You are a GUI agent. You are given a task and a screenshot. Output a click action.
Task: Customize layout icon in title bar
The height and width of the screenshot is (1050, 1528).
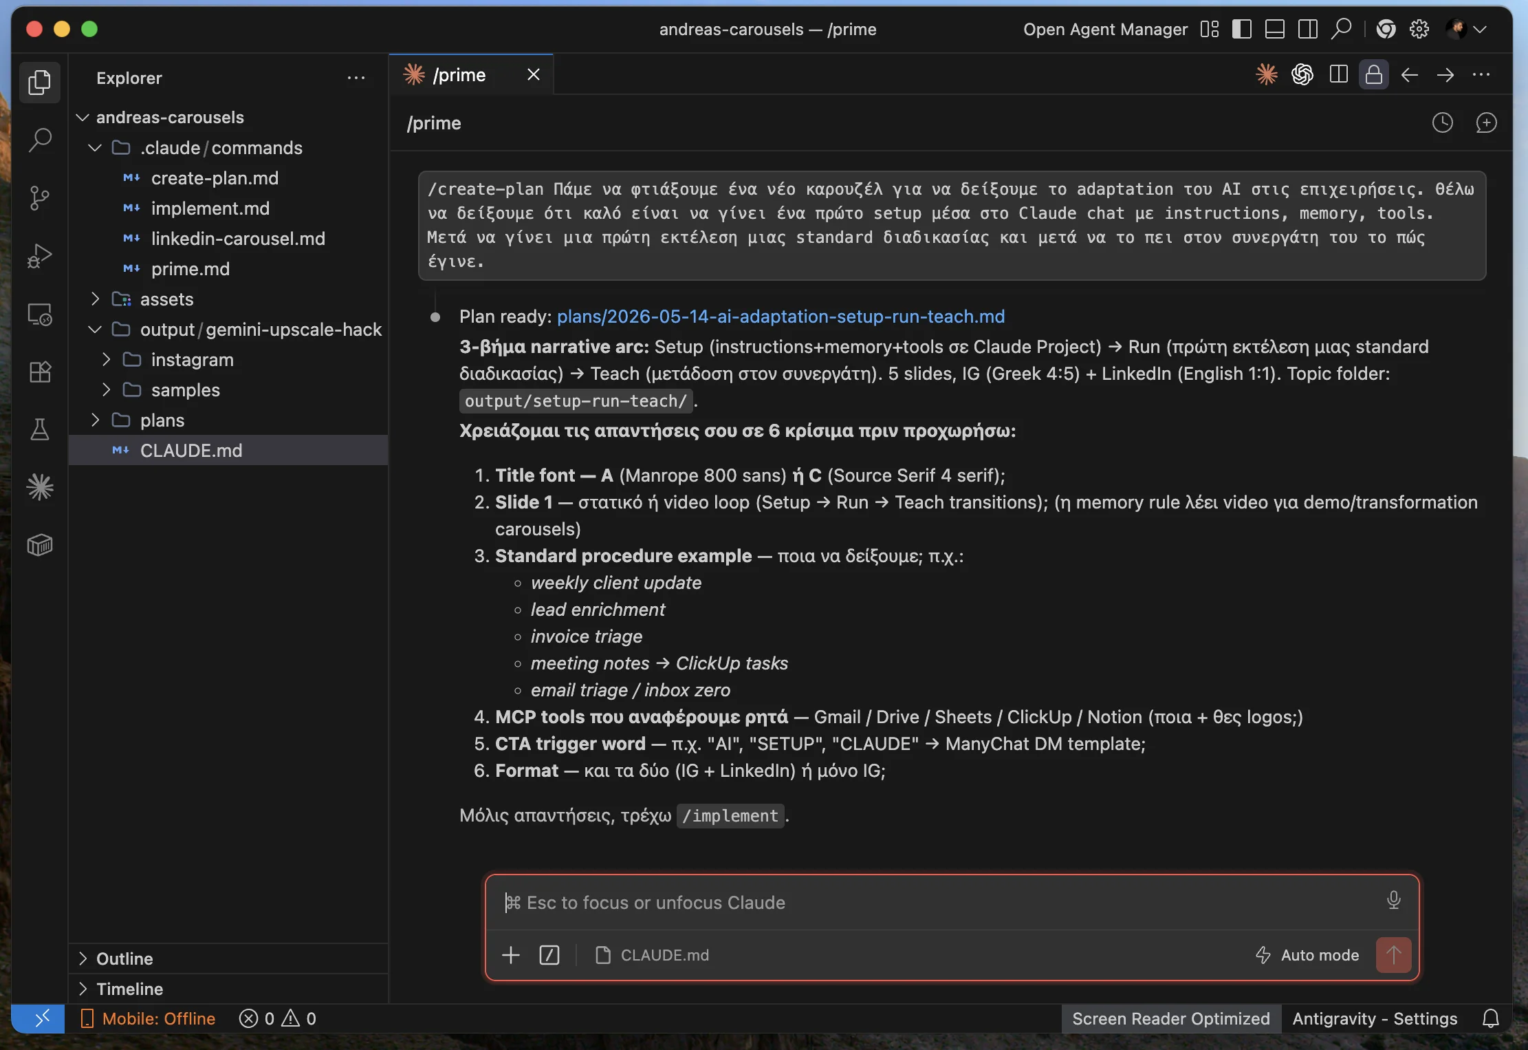click(x=1210, y=29)
